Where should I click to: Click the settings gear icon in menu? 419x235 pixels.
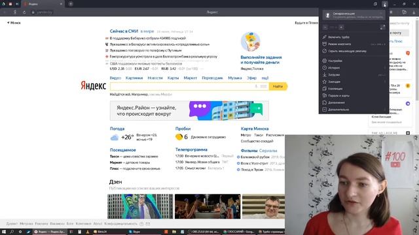point(325,61)
